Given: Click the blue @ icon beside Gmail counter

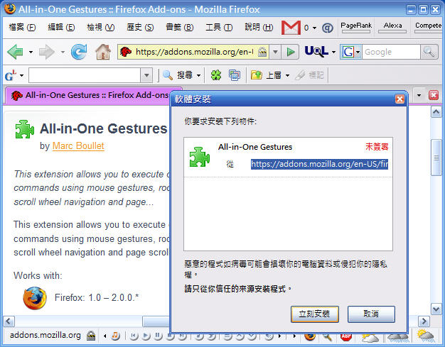Looking at the screenshot, I should [328, 28].
